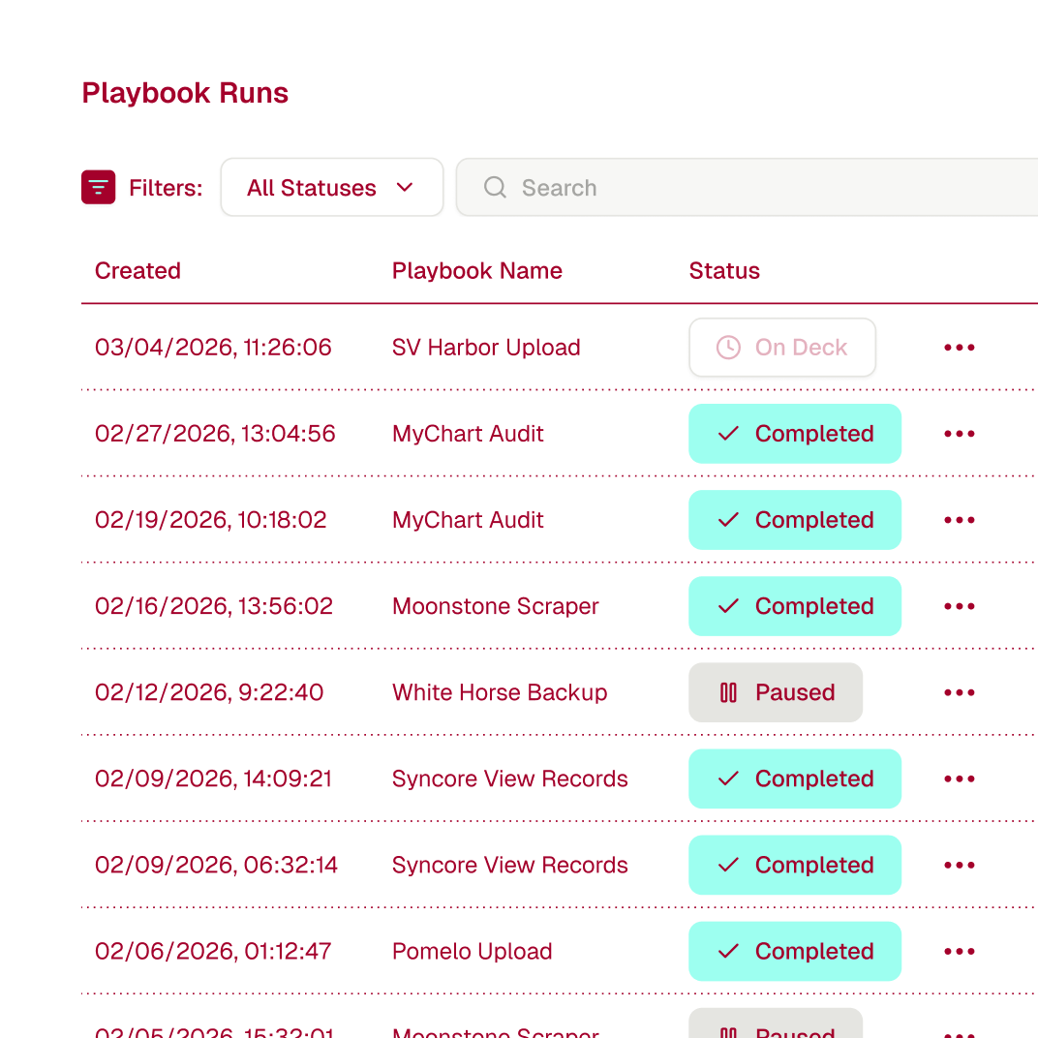Sort by the Status column header
The height and width of the screenshot is (1038, 1038).
(x=724, y=271)
